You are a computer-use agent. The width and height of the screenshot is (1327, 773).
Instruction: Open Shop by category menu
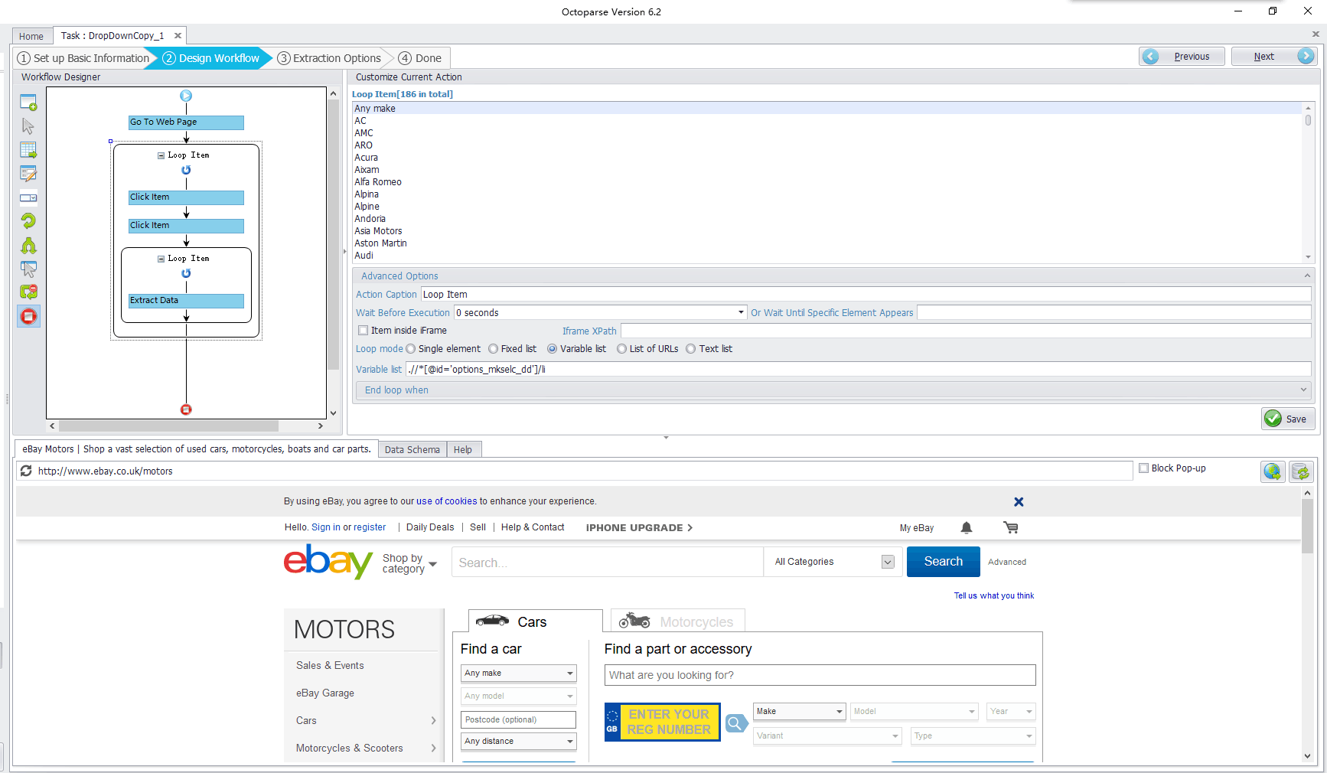(409, 563)
